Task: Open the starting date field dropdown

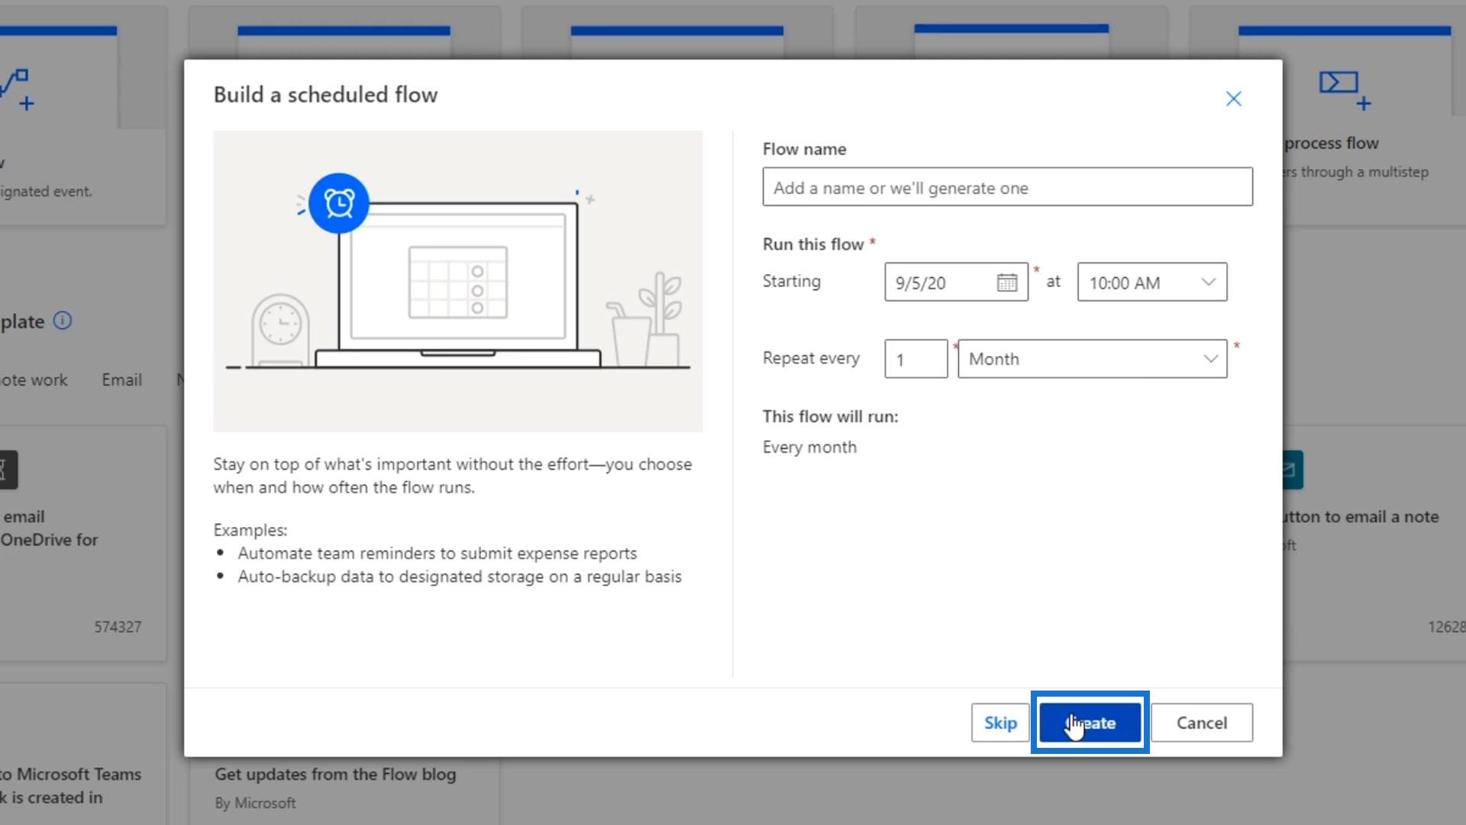Action: pyautogui.click(x=1007, y=282)
